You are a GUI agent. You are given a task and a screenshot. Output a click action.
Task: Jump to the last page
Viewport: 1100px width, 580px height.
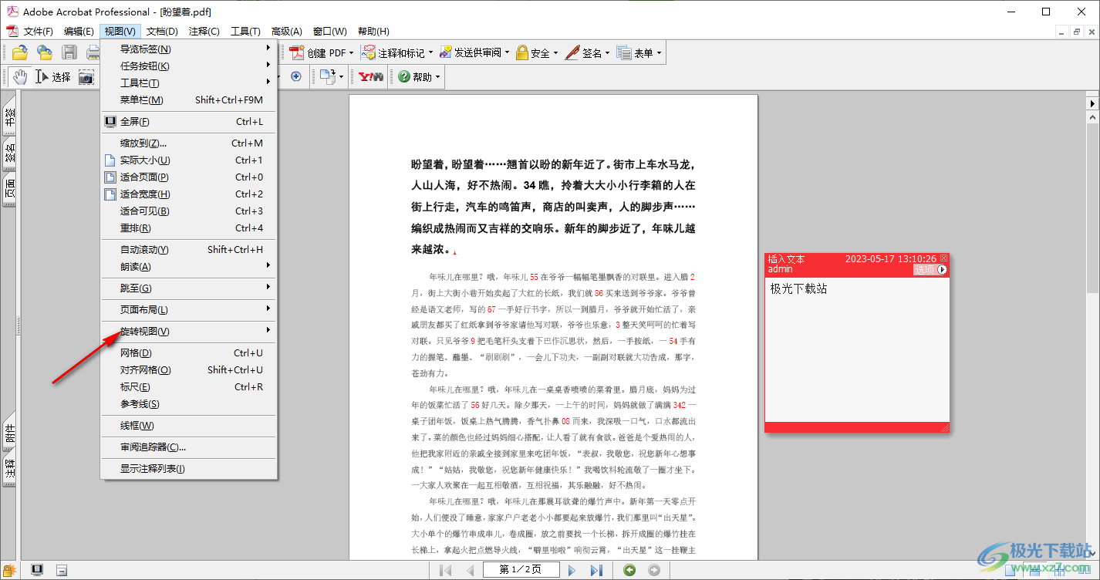596,570
